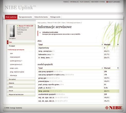Viewport: 126px width, 113px height.
Task: Select the wyj. ob. czyn. doł. źr. row
Action: [78, 101]
